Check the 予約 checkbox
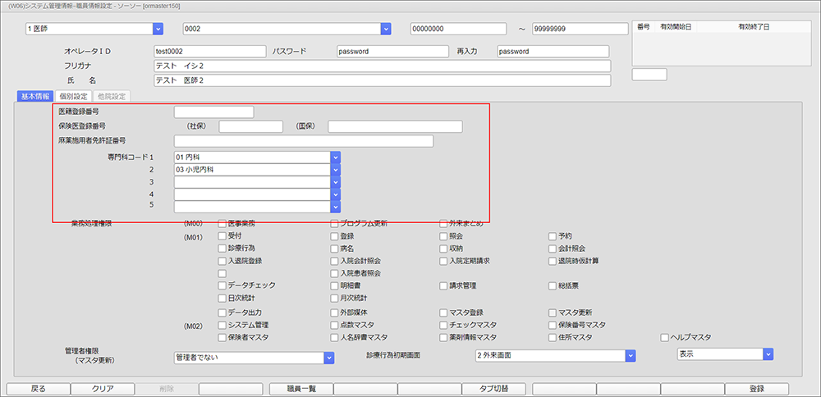The height and width of the screenshot is (397, 821). pos(553,236)
